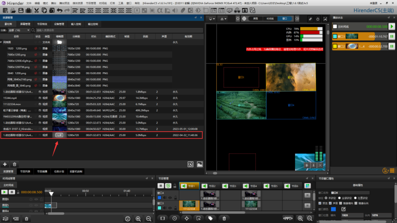This screenshot has height=223, width=397.
Task: Collapse the 网格图 folder
Action: click(x=1, y=42)
